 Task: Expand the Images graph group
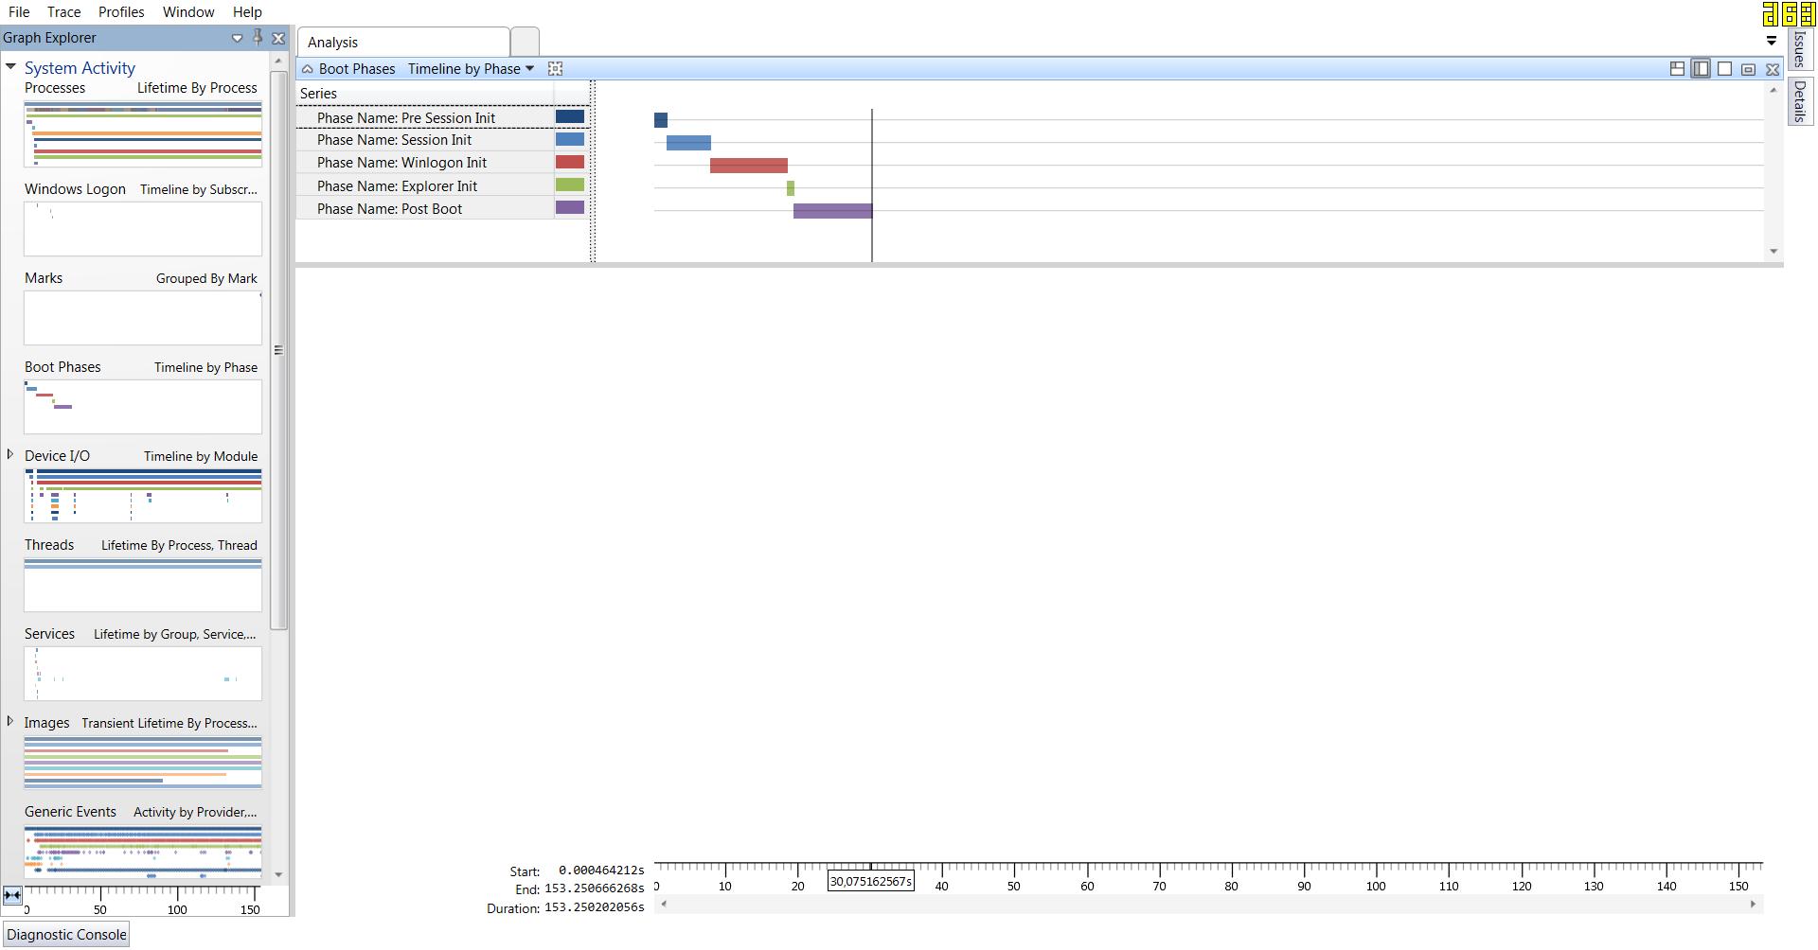point(10,722)
